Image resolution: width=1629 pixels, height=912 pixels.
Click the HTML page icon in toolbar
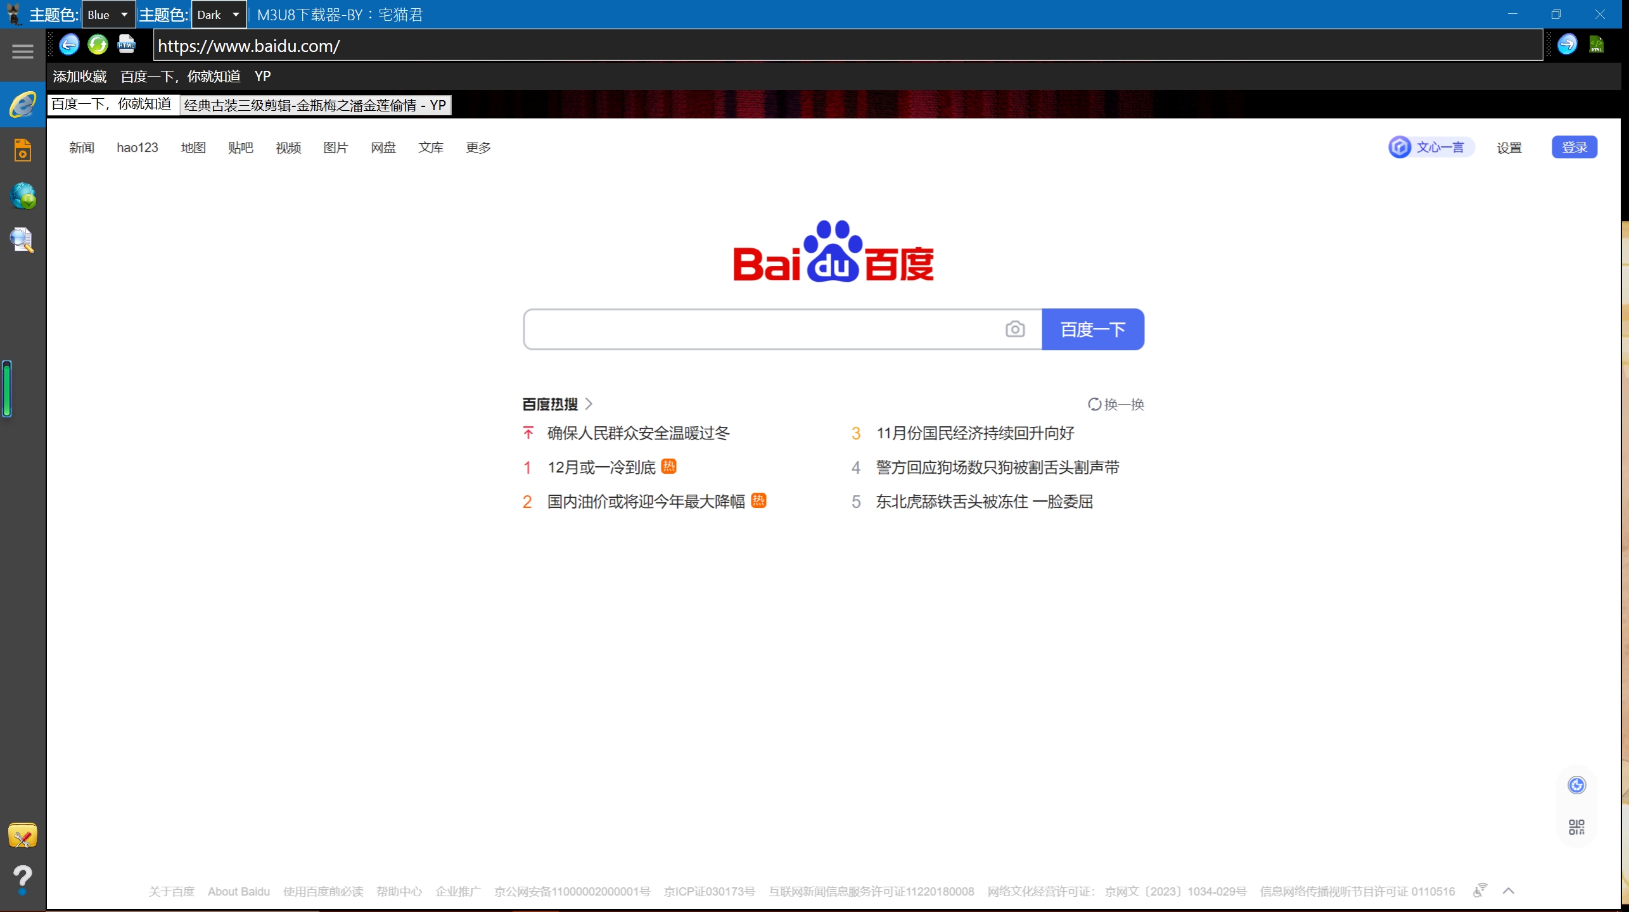pyautogui.click(x=127, y=44)
